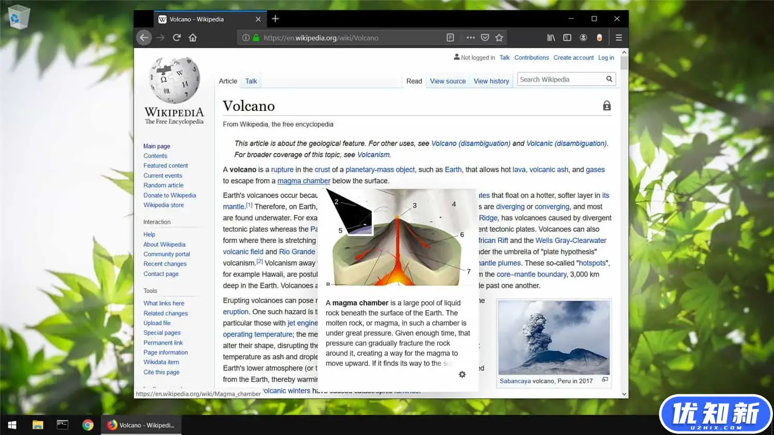Click the Save to Pocket icon
774x435 pixels.
click(x=485, y=38)
